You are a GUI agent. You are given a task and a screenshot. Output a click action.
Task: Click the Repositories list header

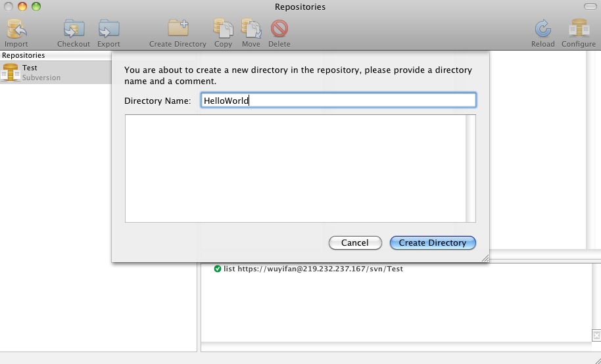click(56, 55)
